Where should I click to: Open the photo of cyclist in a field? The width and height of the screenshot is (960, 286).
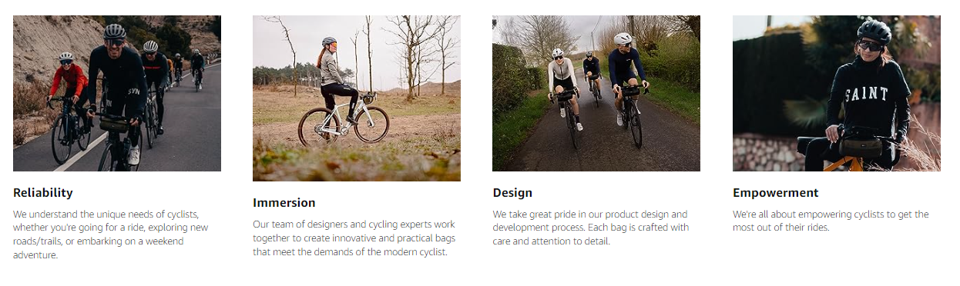pos(357,98)
